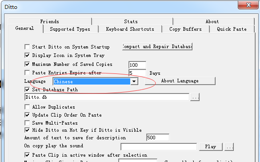This screenshot has height=162, width=260.
Task: Open the Language dropdown arrow
Action: pos(134,81)
